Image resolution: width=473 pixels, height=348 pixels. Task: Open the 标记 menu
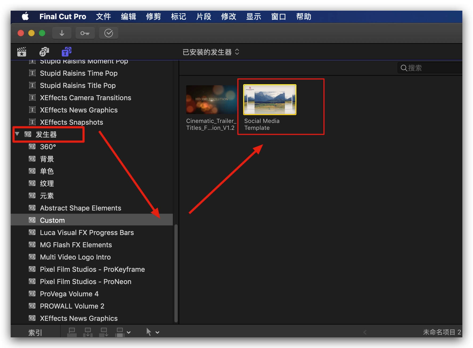click(178, 17)
